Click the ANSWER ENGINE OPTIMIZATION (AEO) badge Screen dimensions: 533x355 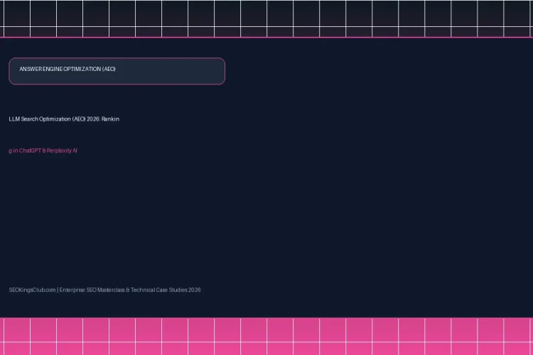(117, 71)
